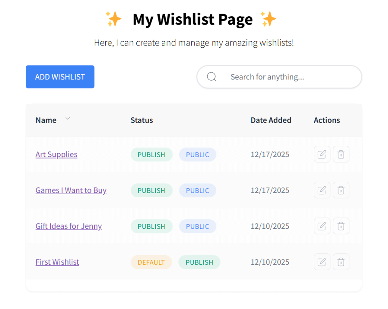Toggle the PUBLISH status for Gift Ideas for Jenny

click(x=152, y=226)
